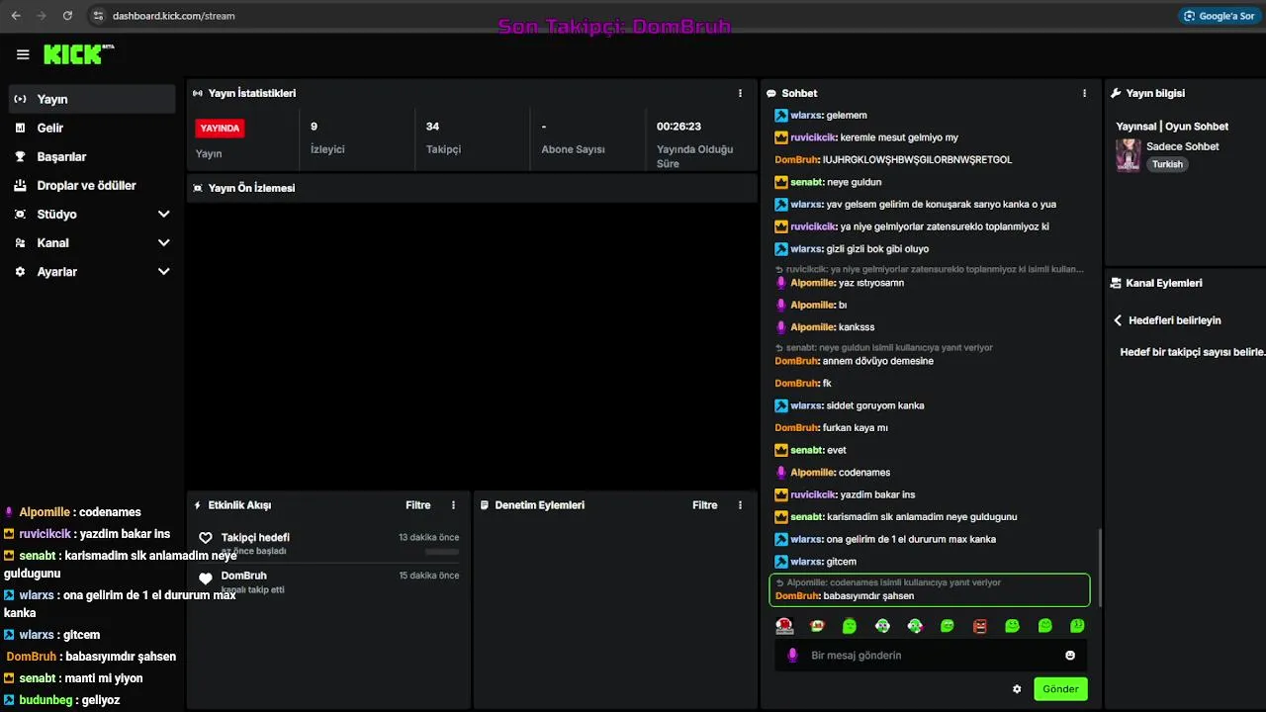Click Kanal label in sidebar

coord(53,243)
